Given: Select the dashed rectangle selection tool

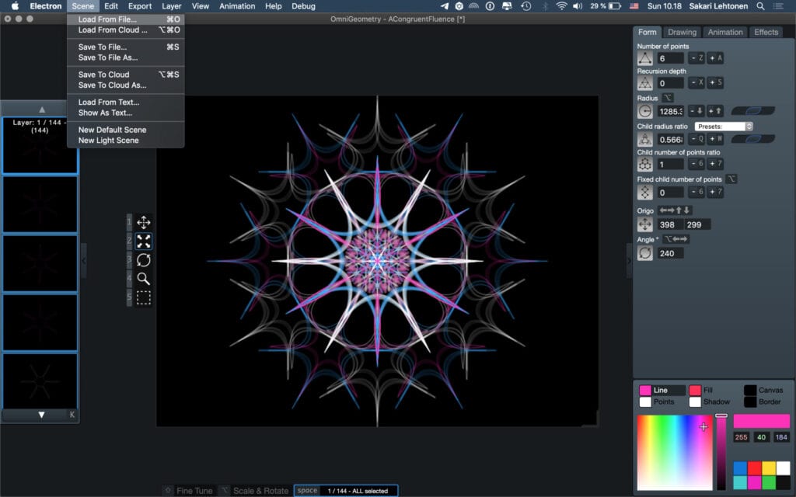Looking at the screenshot, I should click(144, 297).
